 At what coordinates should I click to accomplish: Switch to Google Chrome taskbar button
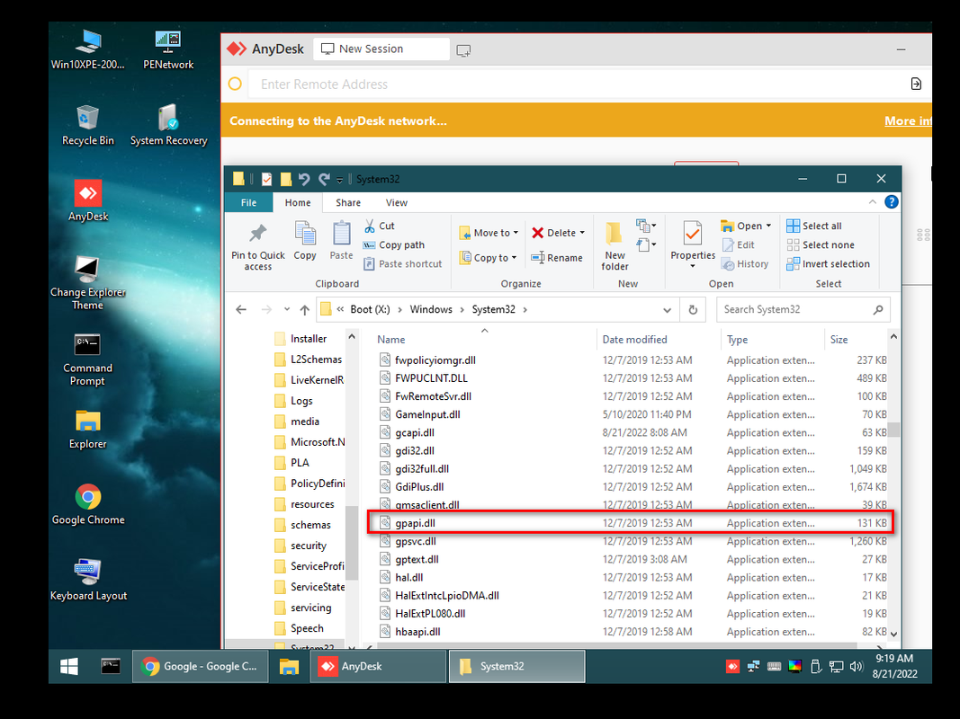(x=200, y=666)
